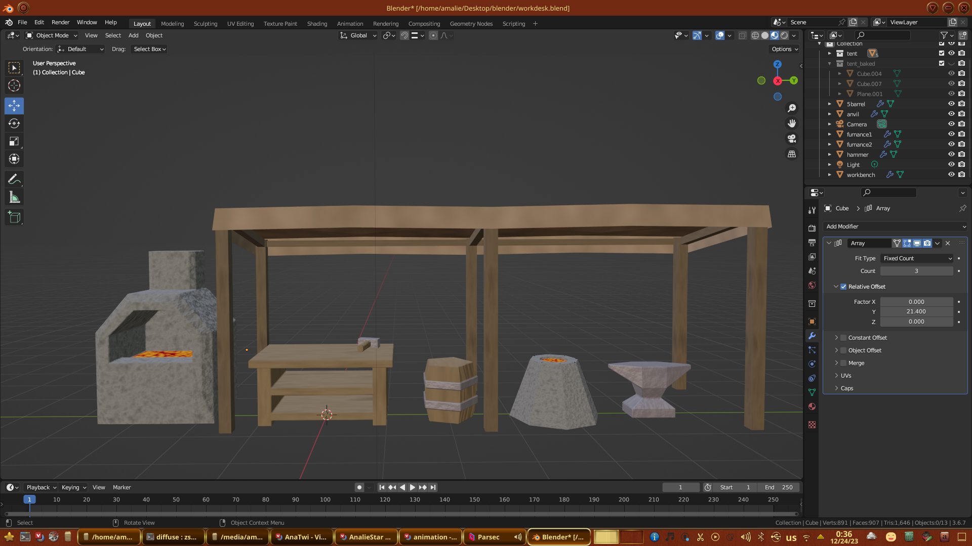Select the Scale tool
The width and height of the screenshot is (972, 546).
point(14,142)
